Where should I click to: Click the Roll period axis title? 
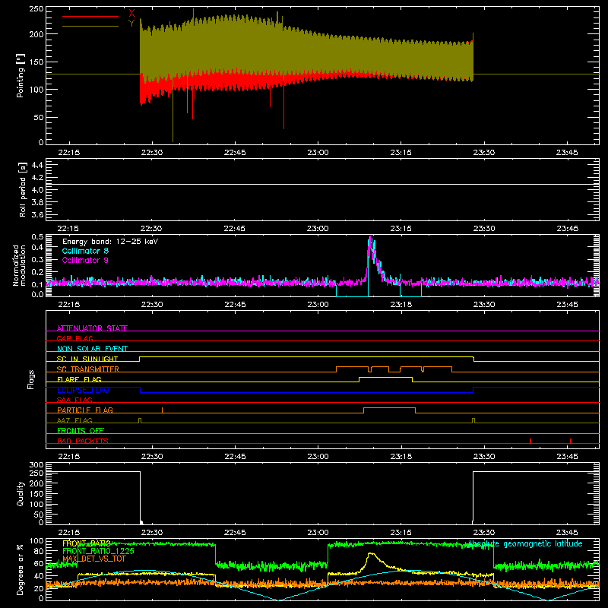(23, 189)
